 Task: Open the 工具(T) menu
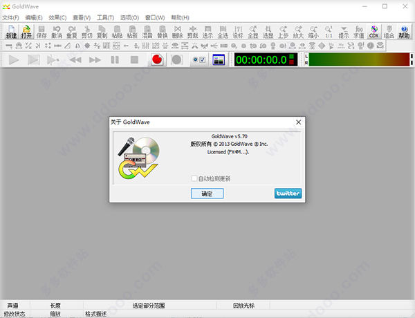click(105, 18)
